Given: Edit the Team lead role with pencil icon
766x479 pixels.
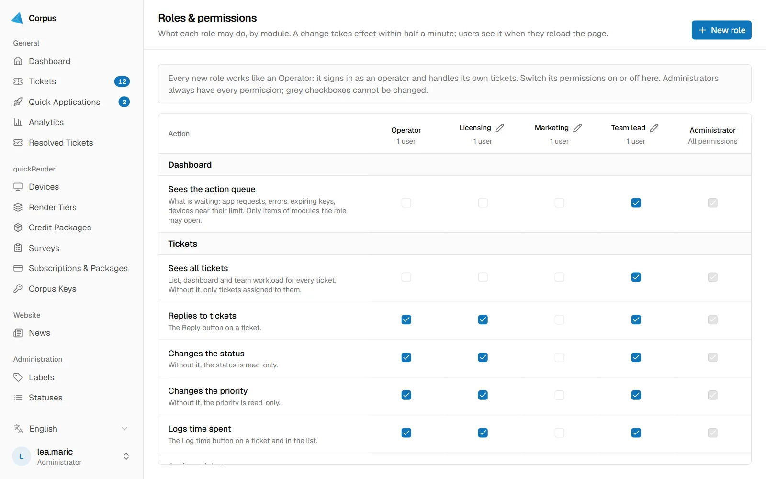Looking at the screenshot, I should click(x=654, y=128).
